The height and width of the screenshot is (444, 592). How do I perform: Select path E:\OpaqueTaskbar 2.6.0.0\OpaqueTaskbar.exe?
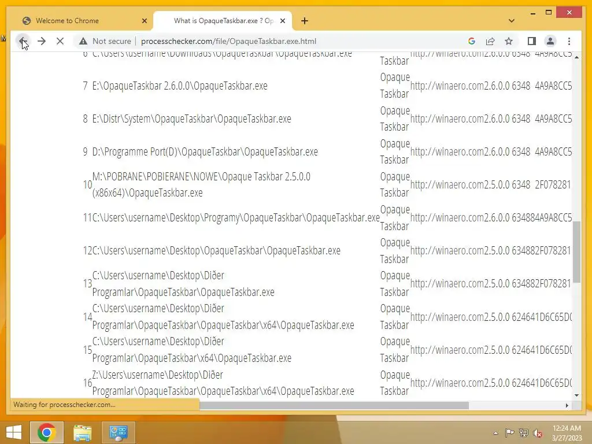tap(180, 86)
